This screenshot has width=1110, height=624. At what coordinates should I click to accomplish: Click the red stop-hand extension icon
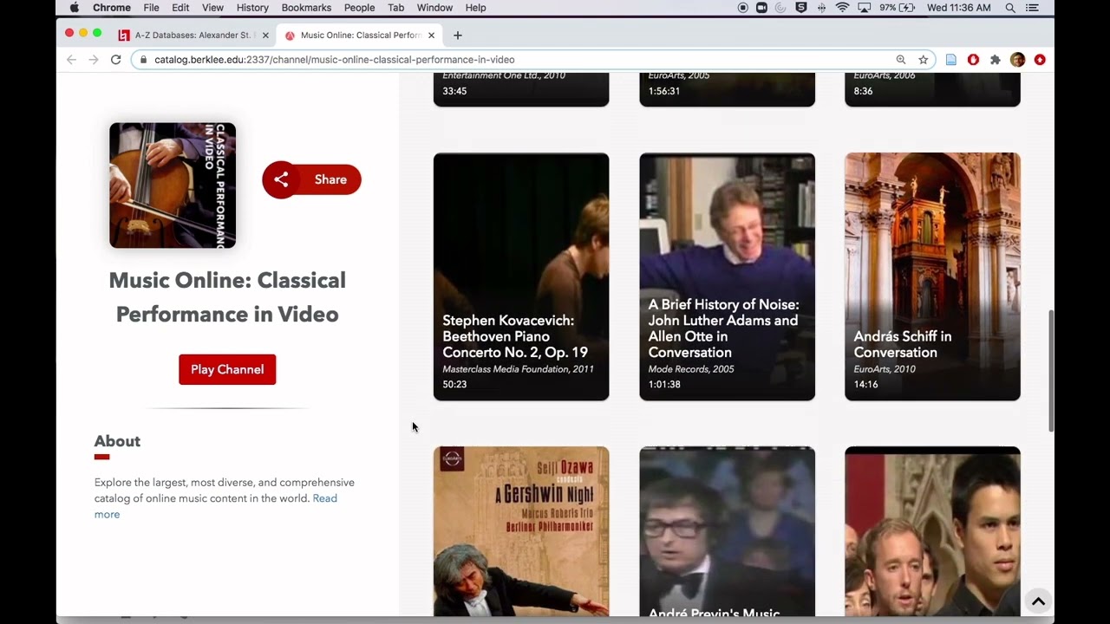pos(973,60)
